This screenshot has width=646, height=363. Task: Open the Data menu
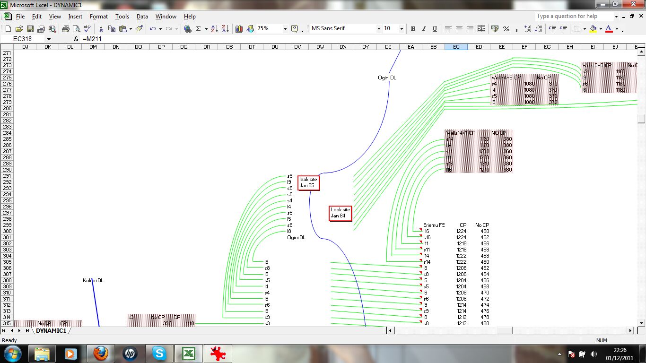[142, 17]
